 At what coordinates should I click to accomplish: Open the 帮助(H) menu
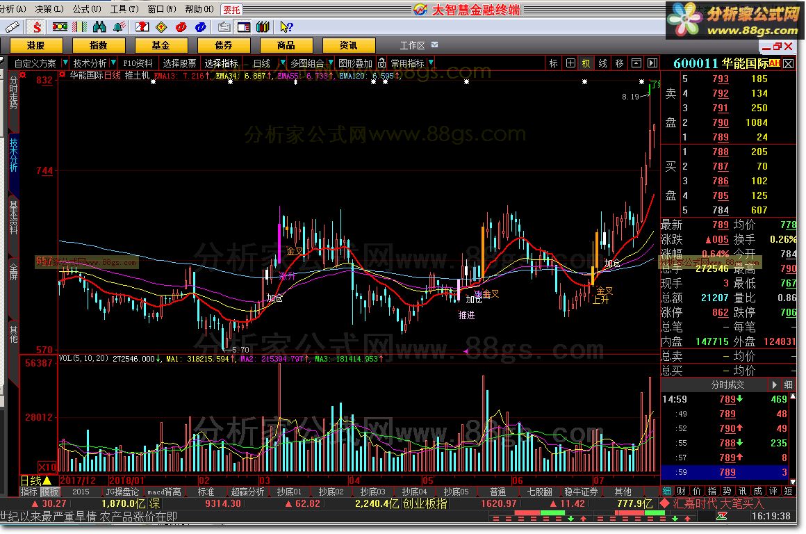[x=199, y=9]
